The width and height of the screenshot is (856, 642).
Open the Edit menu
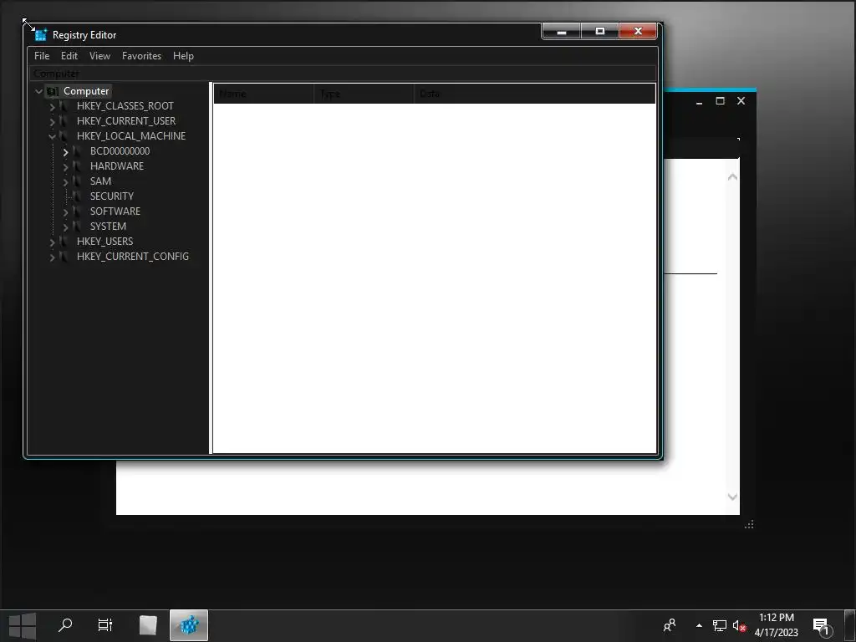tap(69, 56)
